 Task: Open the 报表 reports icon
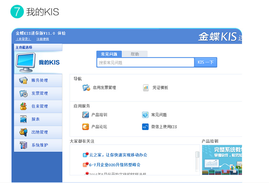click(x=23, y=119)
